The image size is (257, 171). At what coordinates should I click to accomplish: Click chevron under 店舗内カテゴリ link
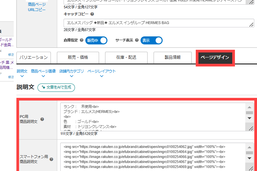[x=72, y=76]
